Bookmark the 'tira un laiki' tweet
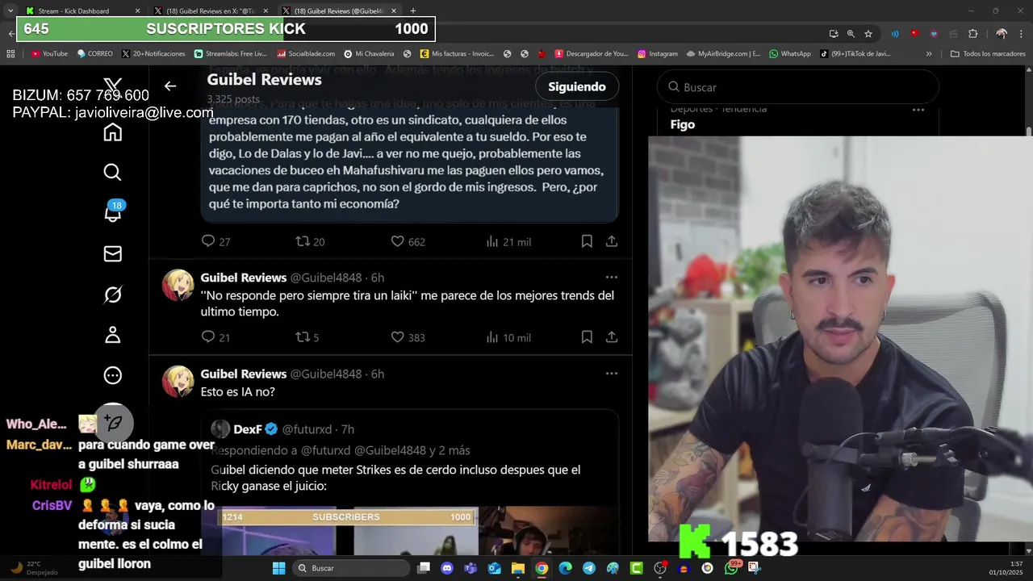 tap(587, 337)
